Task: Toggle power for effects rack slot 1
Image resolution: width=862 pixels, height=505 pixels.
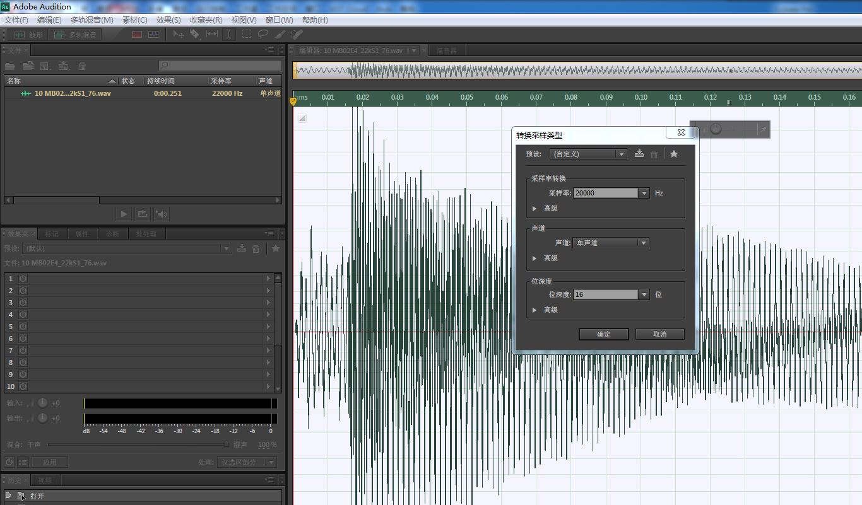Action: pos(23,279)
